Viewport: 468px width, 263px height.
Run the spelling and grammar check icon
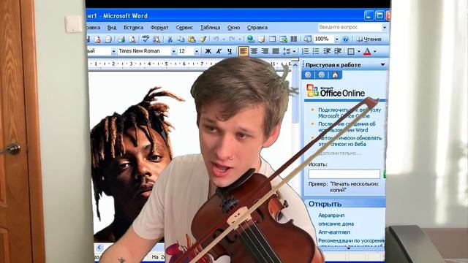click(146, 39)
